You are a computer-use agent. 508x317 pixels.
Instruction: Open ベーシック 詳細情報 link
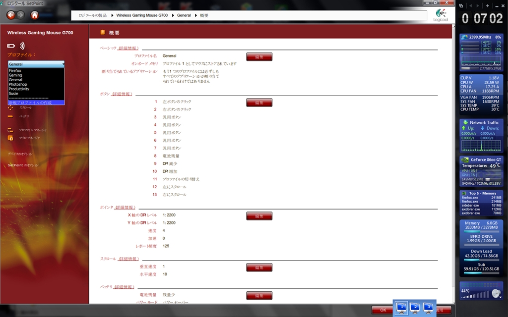click(x=128, y=48)
